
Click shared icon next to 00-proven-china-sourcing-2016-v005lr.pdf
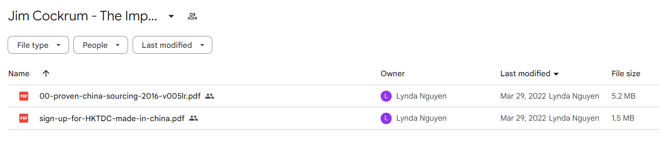(209, 96)
